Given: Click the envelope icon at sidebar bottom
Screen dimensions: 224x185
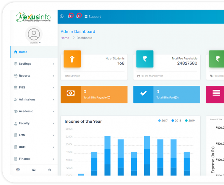Looking at the screenshot, I should pyautogui.click(x=34, y=170).
